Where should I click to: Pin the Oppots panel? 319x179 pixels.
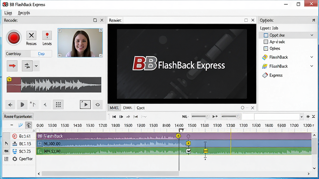pyautogui.click(x=314, y=20)
